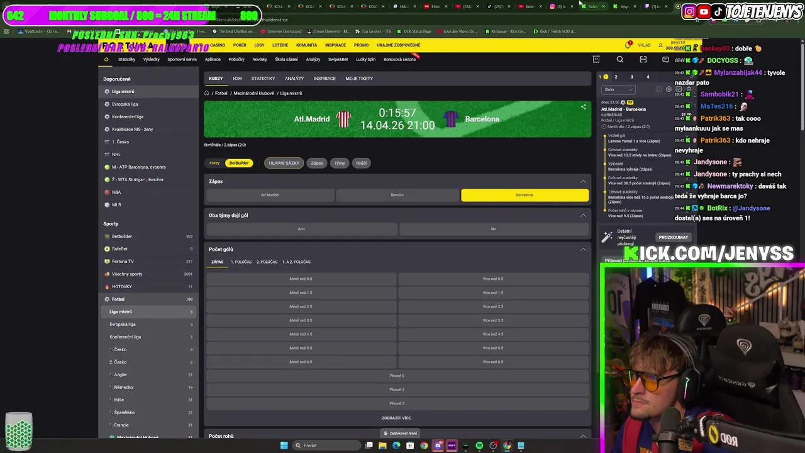
Task: Select the 1. POLOČAS goals subtab
Action: (241, 262)
